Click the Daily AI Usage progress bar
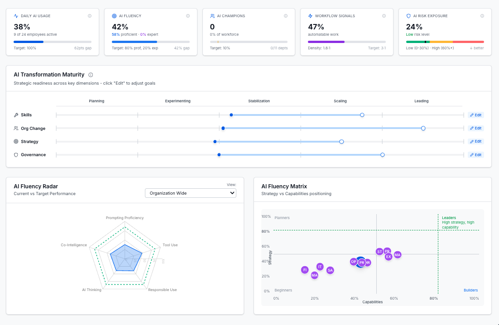499x325 pixels. click(x=53, y=42)
